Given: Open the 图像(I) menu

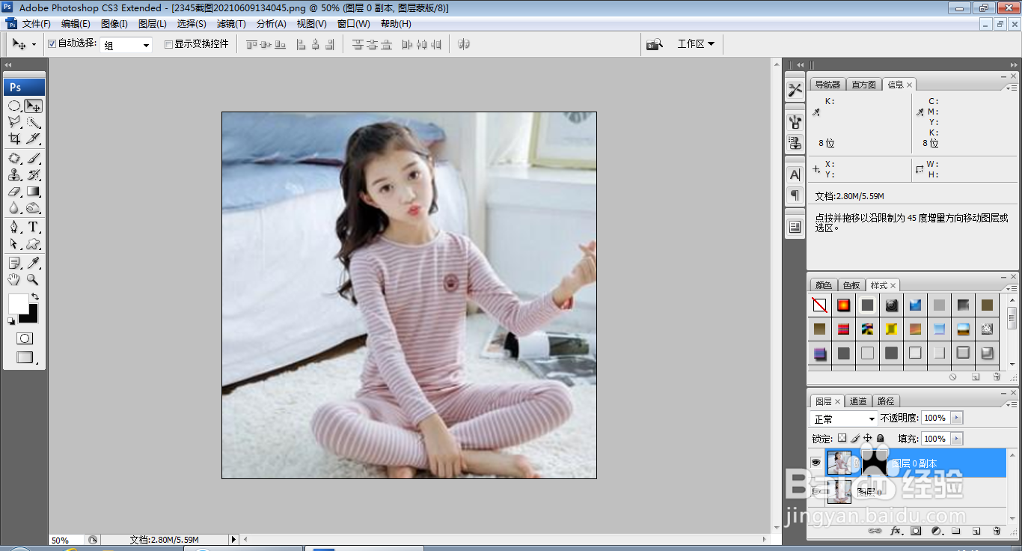Looking at the screenshot, I should tap(114, 24).
